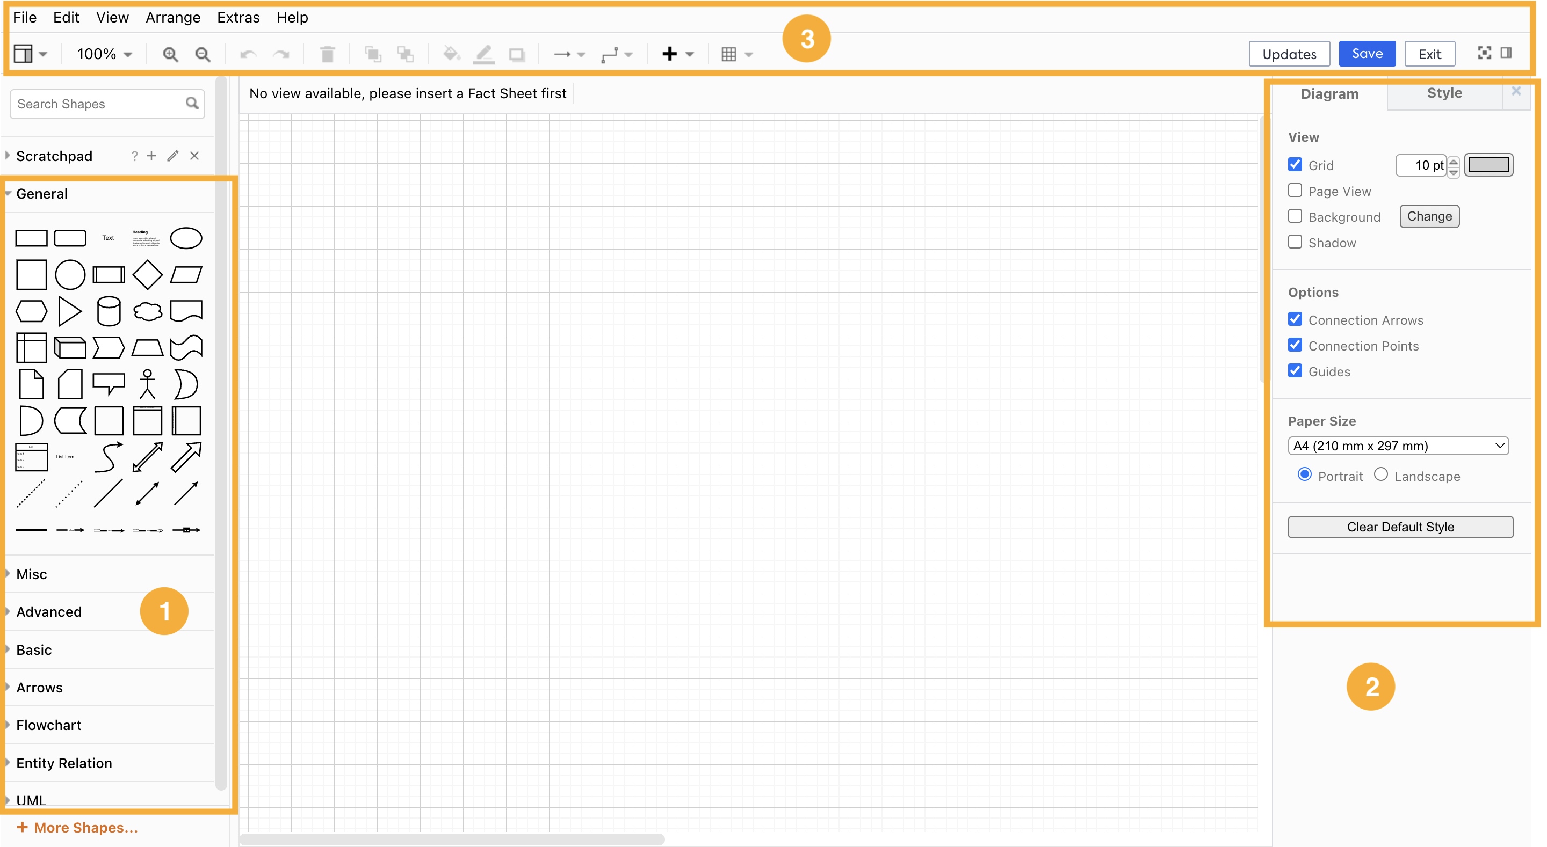The height and width of the screenshot is (847, 1547).
Task: Enable the Page View checkbox
Action: point(1296,191)
